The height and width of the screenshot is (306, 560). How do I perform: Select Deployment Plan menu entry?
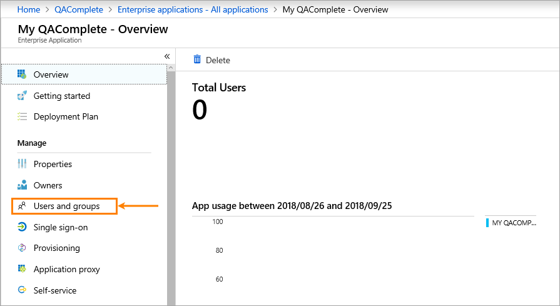pos(66,116)
